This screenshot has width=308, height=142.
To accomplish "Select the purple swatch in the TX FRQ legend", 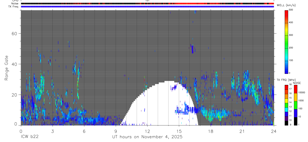I will [x=286, y=118].
